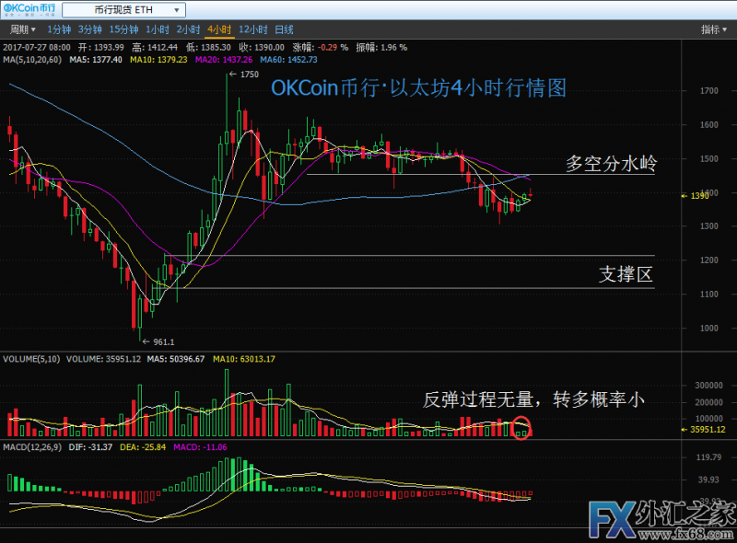Image resolution: width=737 pixels, height=543 pixels.
Task: Switch to the 1分钟 timeframe
Action: coord(59,29)
